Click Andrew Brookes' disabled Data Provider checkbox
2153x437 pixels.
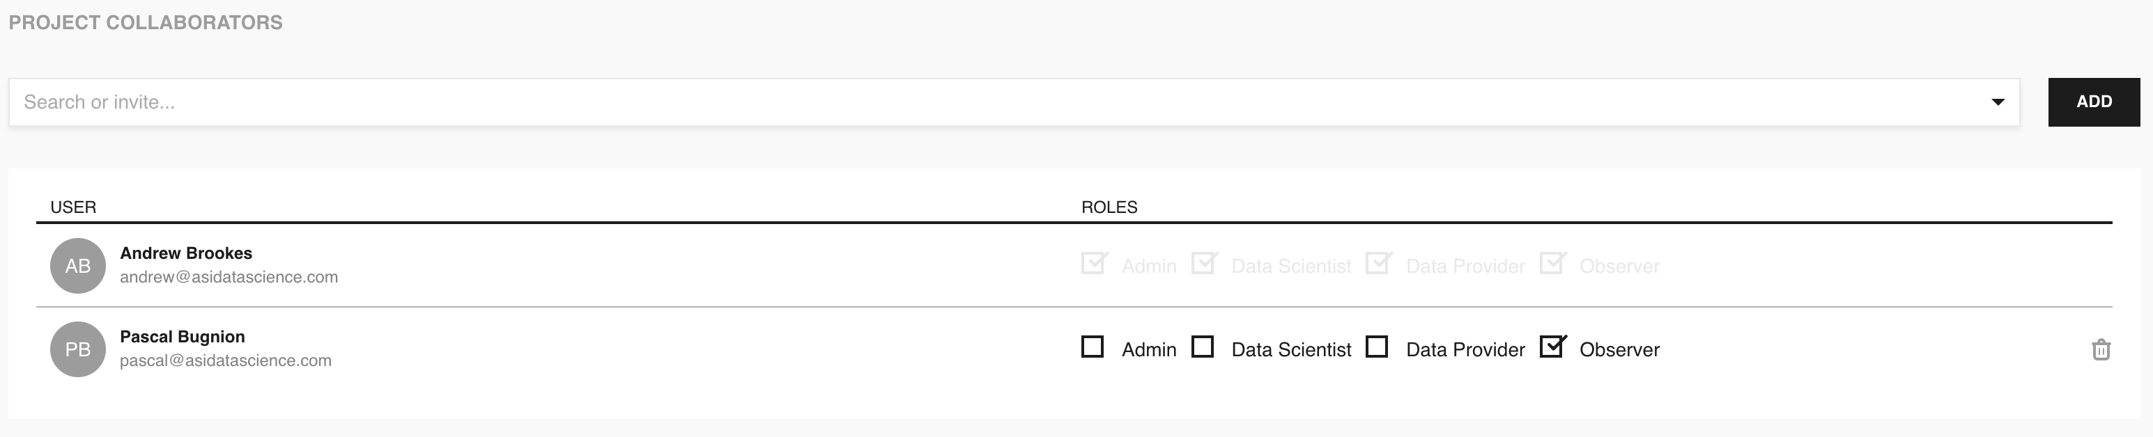pyautogui.click(x=1377, y=264)
